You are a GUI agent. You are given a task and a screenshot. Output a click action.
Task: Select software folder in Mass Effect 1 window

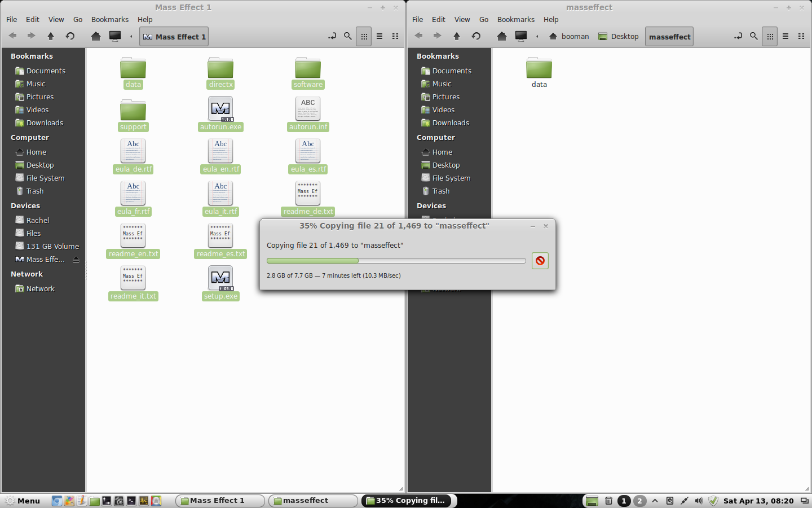pos(308,72)
